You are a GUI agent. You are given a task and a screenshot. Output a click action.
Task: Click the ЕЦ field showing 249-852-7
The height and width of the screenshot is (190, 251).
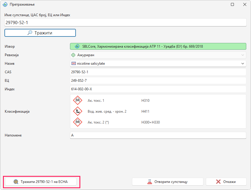pyautogui.click(x=158, y=81)
